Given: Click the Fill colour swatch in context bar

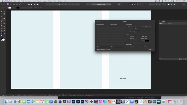Looking at the screenshot, I should pos(10,8).
